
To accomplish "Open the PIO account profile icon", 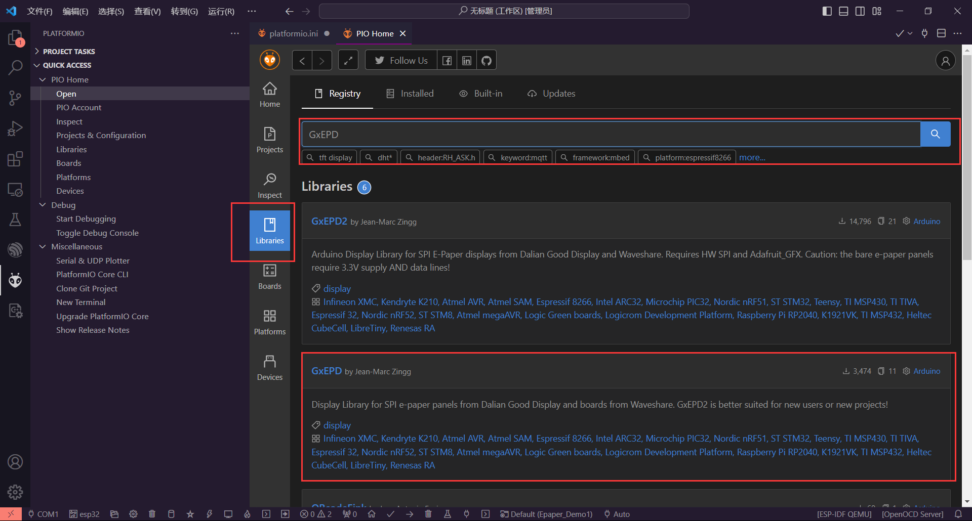I will pyautogui.click(x=945, y=61).
